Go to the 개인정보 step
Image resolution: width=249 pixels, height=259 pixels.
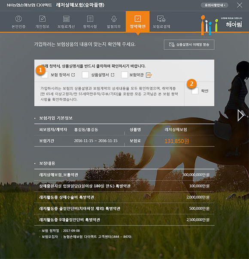click(x=43, y=21)
